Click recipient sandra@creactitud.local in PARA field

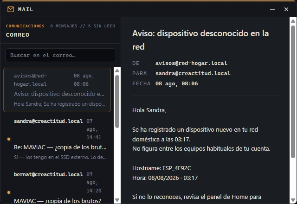click(x=193, y=73)
